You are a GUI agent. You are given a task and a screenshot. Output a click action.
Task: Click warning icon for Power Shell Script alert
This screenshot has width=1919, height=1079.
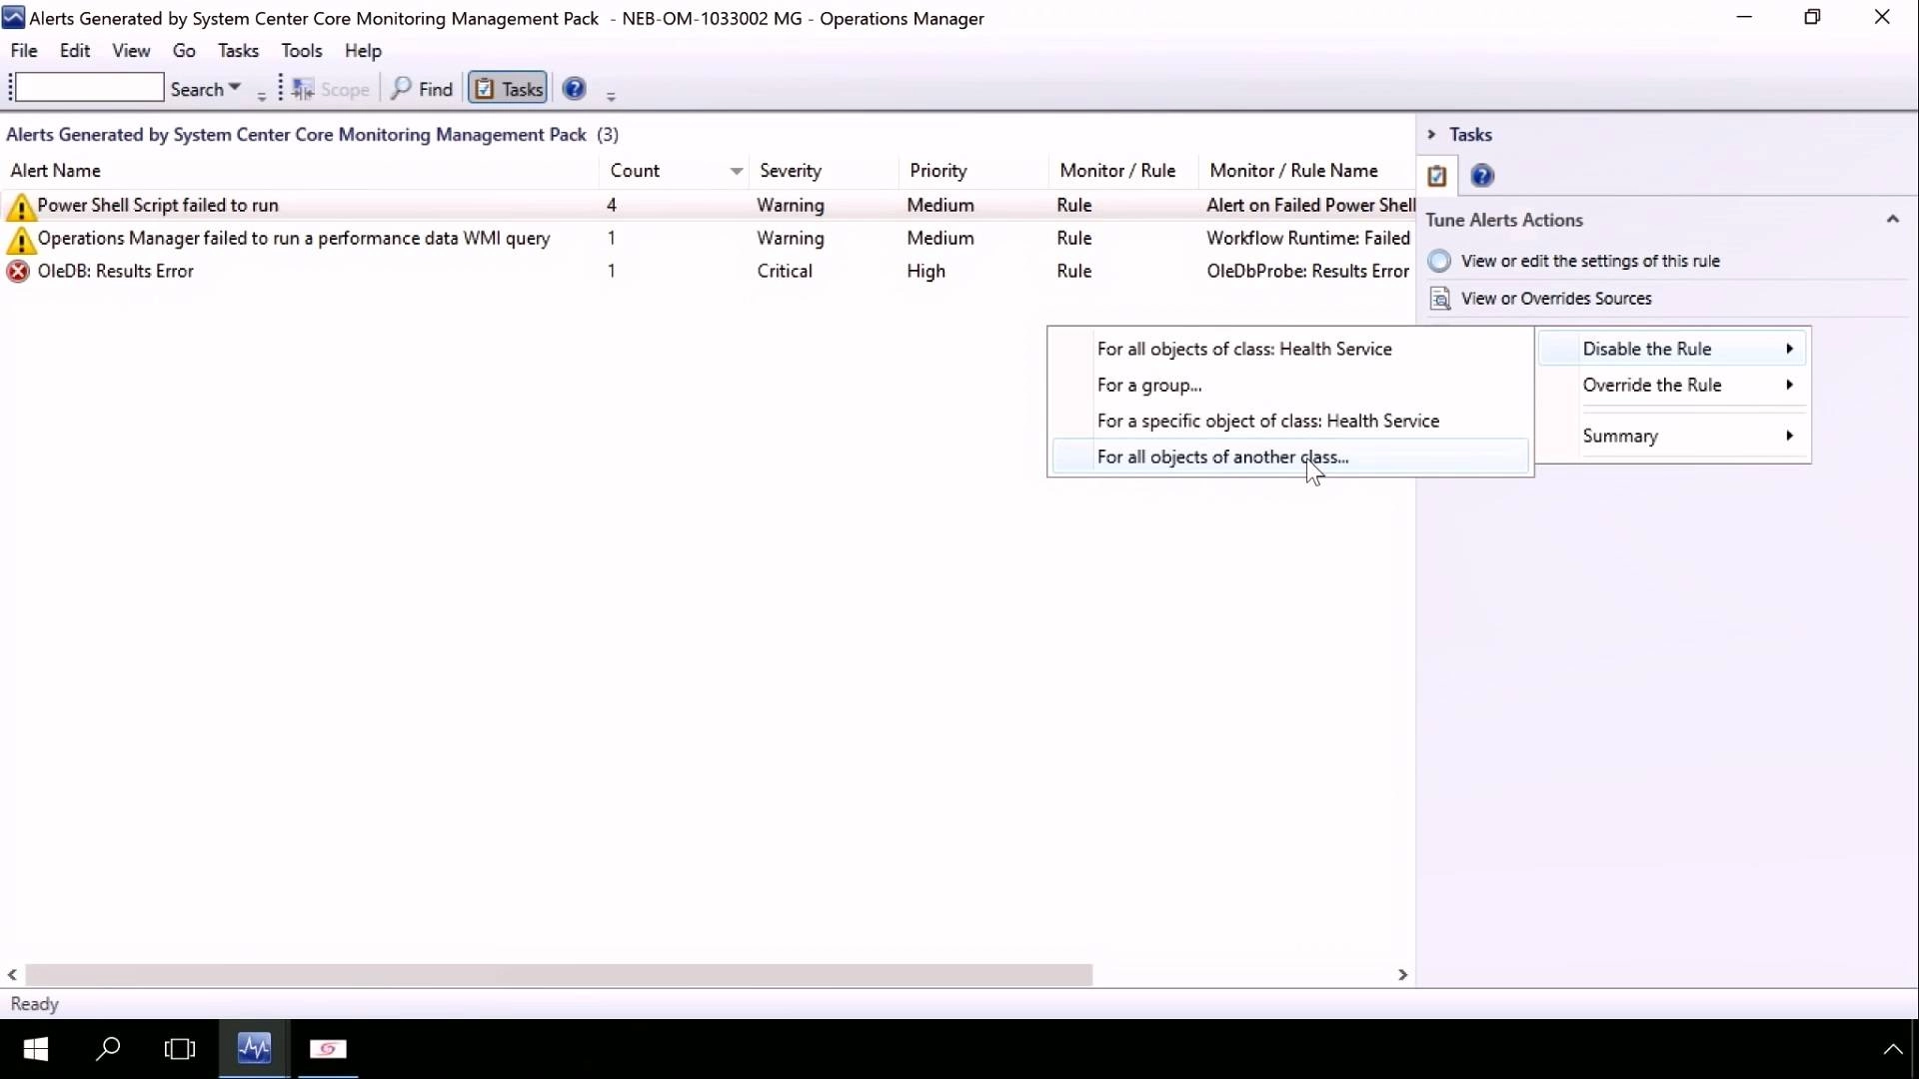tap(19, 207)
